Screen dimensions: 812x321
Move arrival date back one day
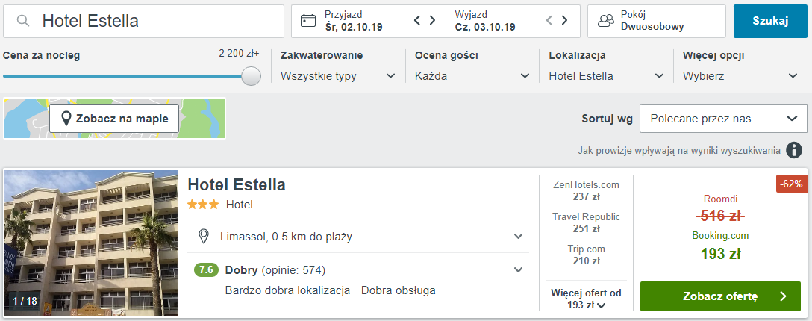[417, 21]
